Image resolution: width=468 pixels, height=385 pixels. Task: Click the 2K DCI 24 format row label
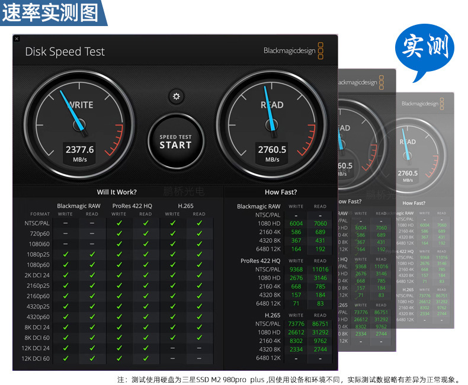pyautogui.click(x=37, y=275)
